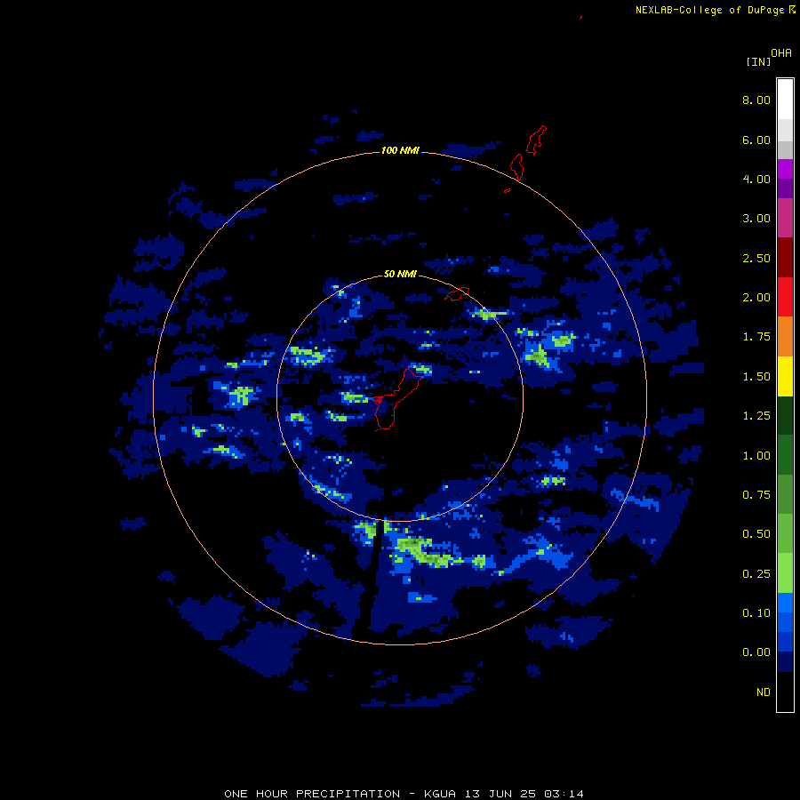Viewport: 800px width, 800px height.
Task: Click the 0.75 legend value
Action: pyautogui.click(x=756, y=495)
